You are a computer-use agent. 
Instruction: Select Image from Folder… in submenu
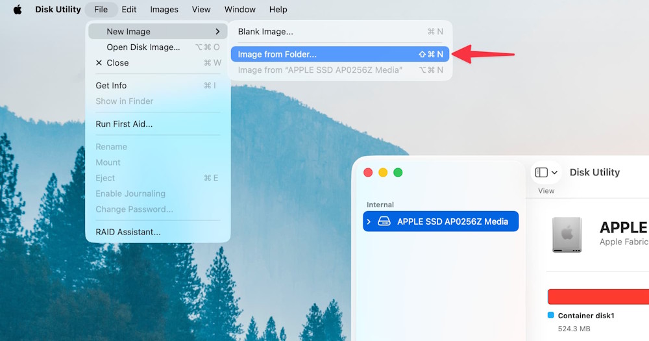tap(340, 55)
